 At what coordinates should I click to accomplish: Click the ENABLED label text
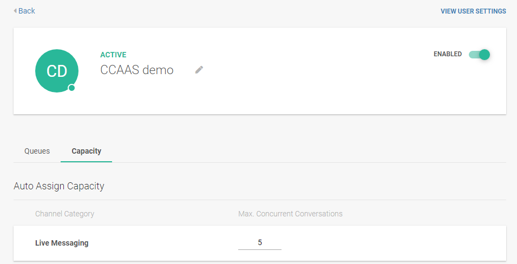pyautogui.click(x=447, y=54)
